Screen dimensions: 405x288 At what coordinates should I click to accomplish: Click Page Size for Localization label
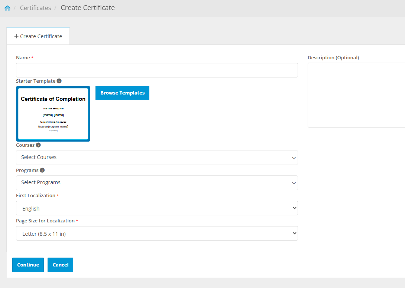(45, 221)
